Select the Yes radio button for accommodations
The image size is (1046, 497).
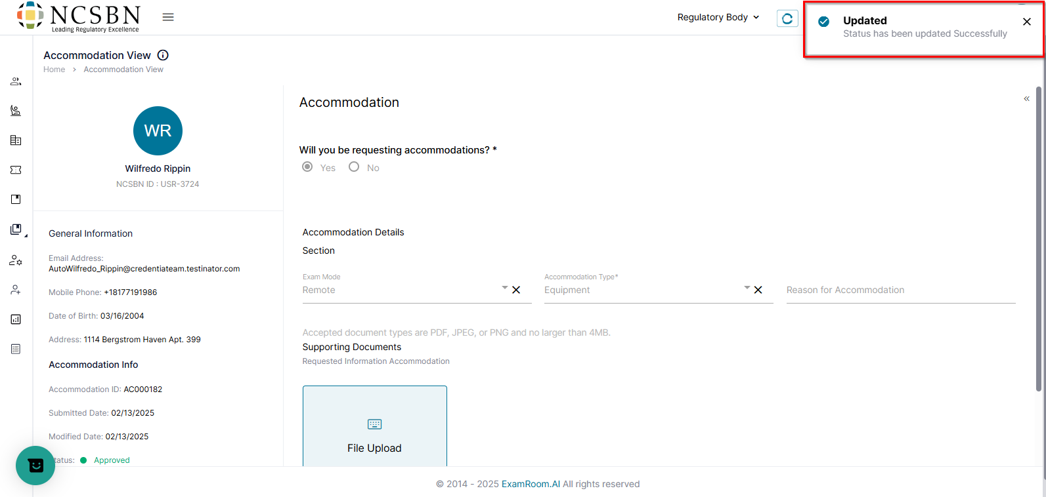coord(307,167)
